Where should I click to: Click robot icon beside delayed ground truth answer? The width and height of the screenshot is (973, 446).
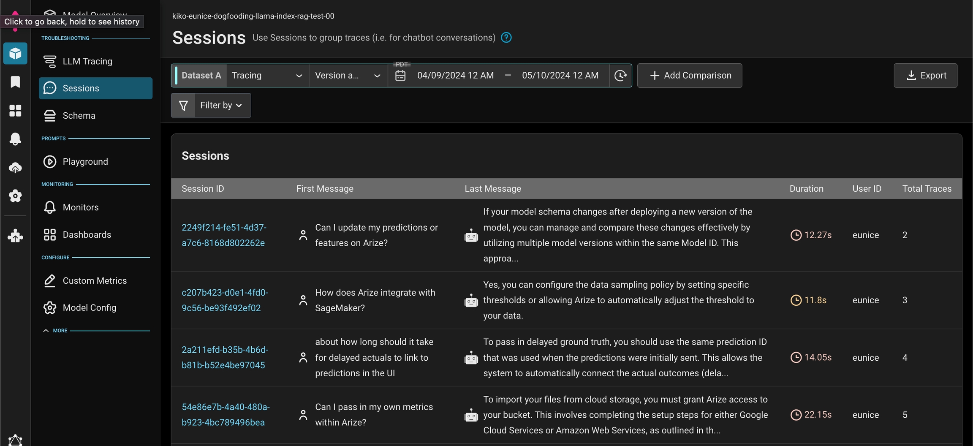click(471, 358)
